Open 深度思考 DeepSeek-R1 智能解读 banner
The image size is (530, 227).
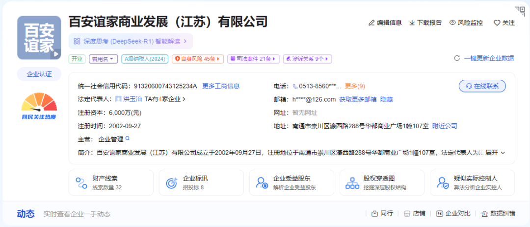[131, 42]
